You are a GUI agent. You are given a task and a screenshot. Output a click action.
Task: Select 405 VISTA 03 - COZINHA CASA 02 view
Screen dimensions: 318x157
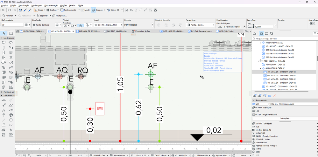tap(281, 79)
